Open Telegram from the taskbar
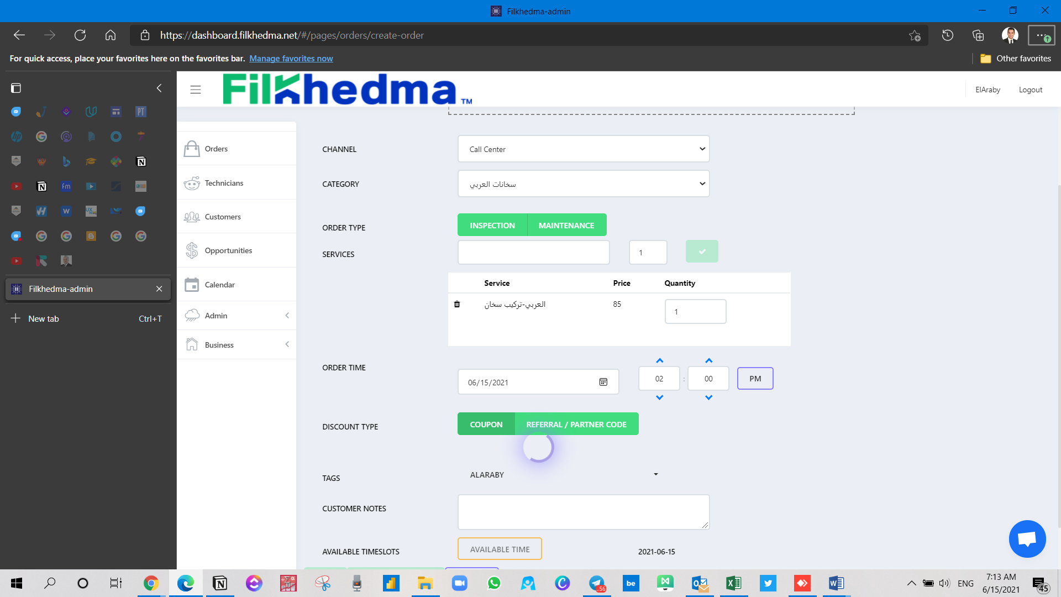The height and width of the screenshot is (597, 1061). point(597,583)
